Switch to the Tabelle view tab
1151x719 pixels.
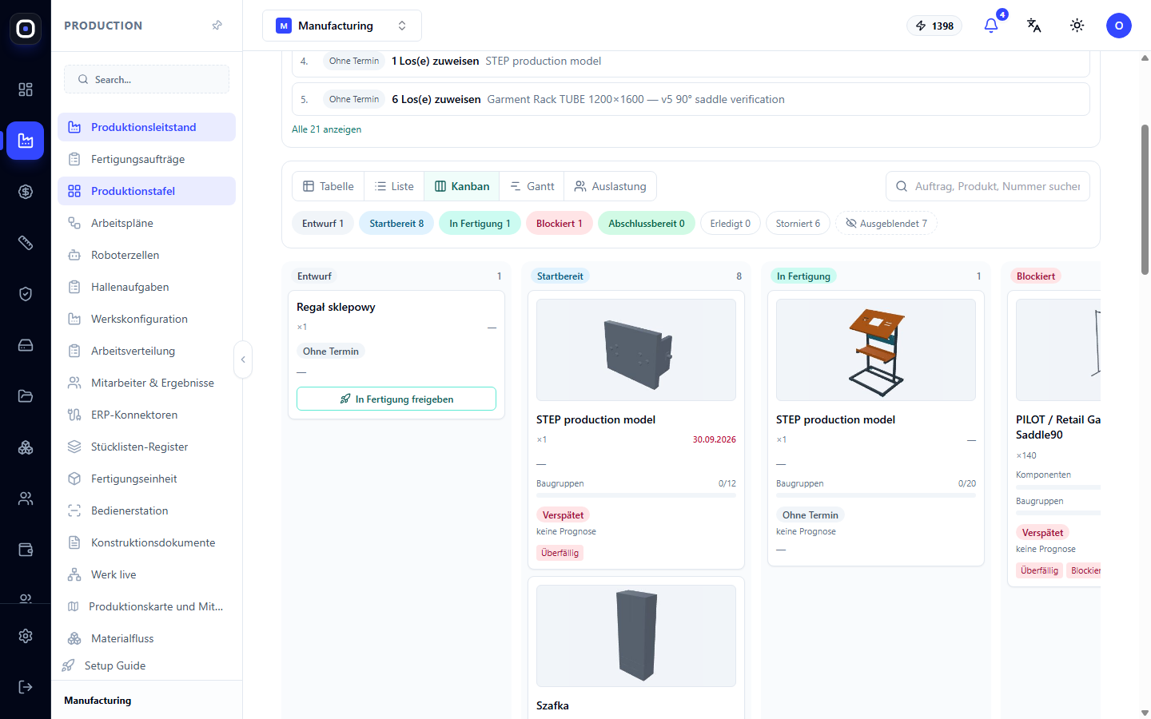pyautogui.click(x=329, y=186)
